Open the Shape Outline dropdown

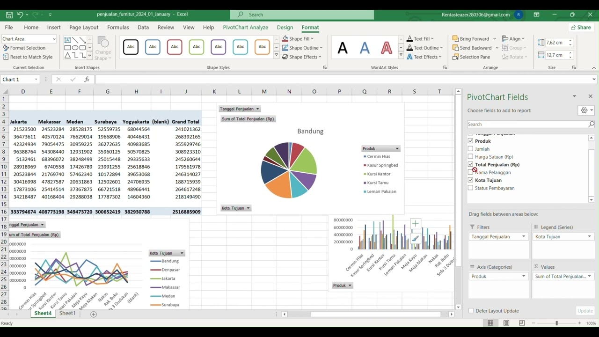321,48
